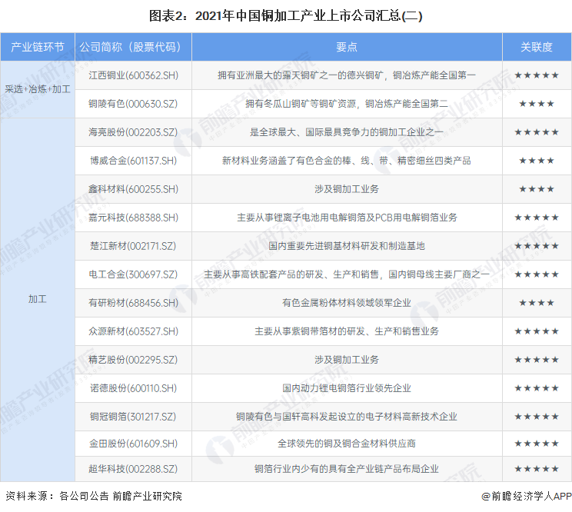The image size is (572, 512).
Task: Click company cell 鑫科材料(600255.SH)
Action: click(133, 189)
